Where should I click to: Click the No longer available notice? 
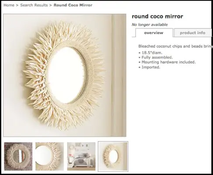pyautogui.click(x=150, y=24)
